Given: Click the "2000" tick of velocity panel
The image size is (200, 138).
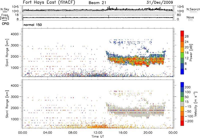Looking at the screenshot, I should [14, 108].
